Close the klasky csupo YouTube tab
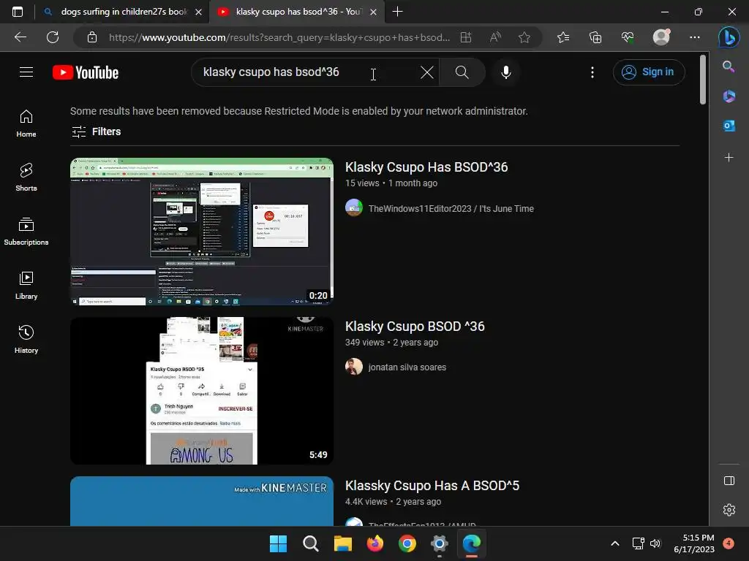Screen dimensions: 749x561 [x=374, y=12]
